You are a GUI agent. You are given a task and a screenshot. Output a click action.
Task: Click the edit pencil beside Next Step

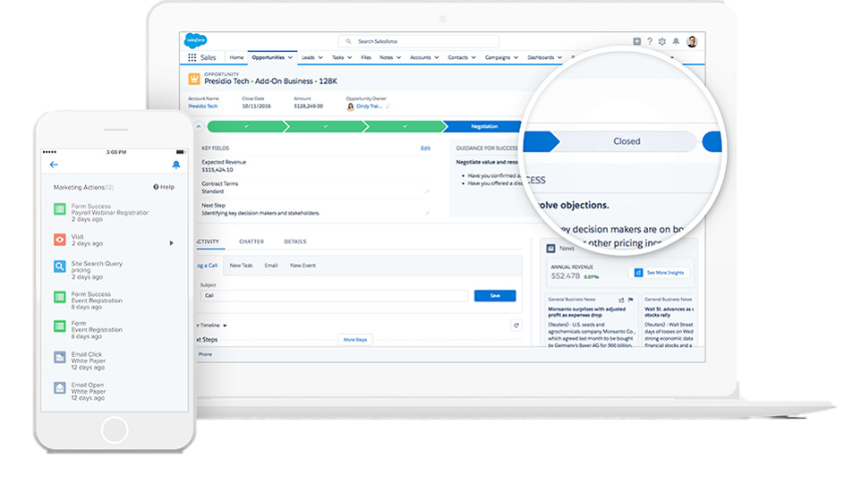click(x=428, y=213)
